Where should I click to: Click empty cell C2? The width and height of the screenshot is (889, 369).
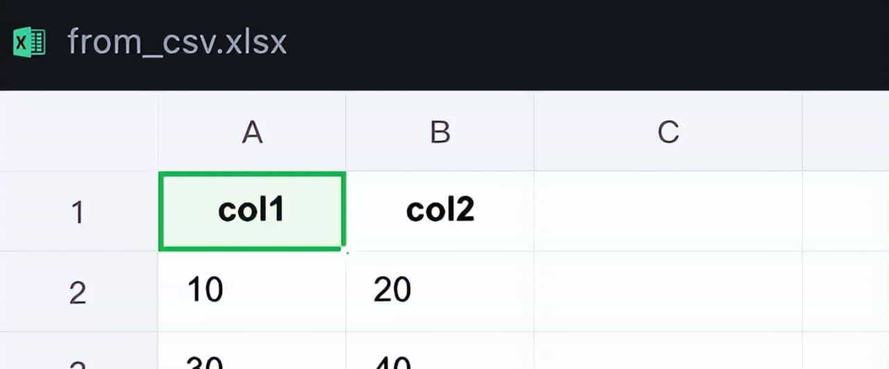click(x=667, y=291)
